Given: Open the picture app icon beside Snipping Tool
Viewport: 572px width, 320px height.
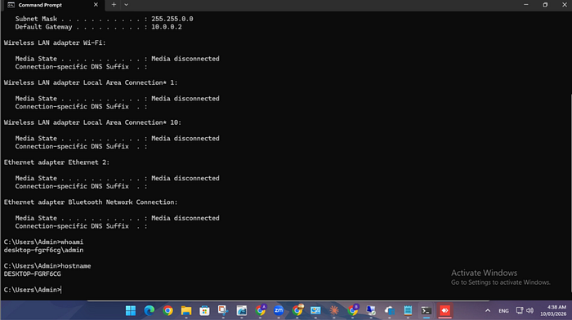Looking at the screenshot, I should (242, 310).
